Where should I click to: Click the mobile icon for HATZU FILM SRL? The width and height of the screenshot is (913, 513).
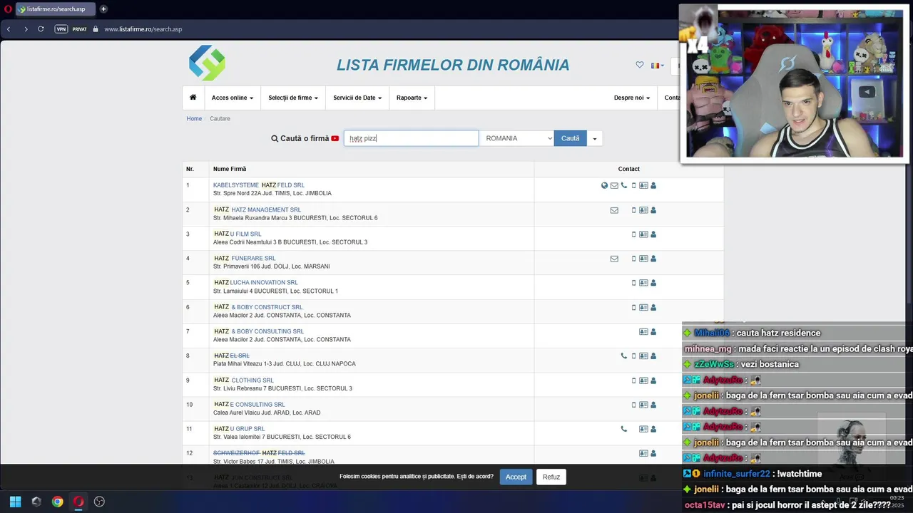633,234
